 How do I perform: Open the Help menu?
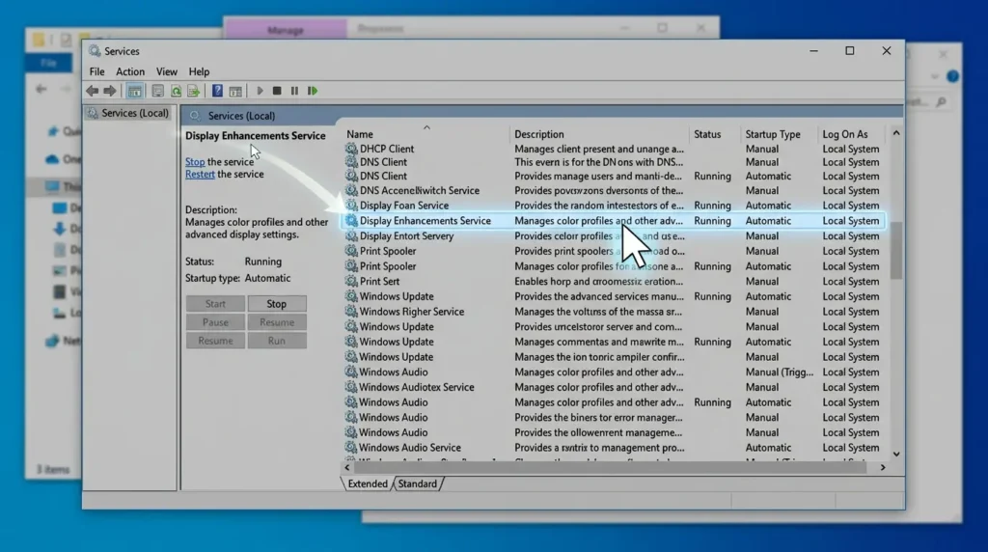[x=199, y=71]
